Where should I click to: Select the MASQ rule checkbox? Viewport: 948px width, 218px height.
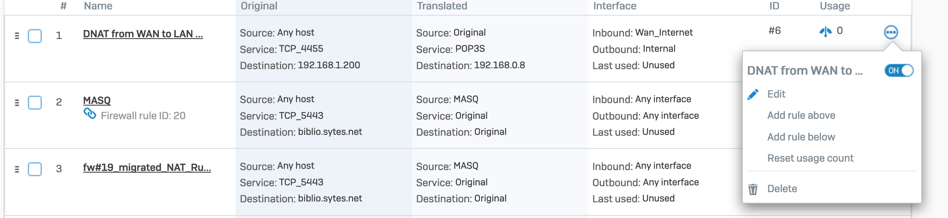35,102
